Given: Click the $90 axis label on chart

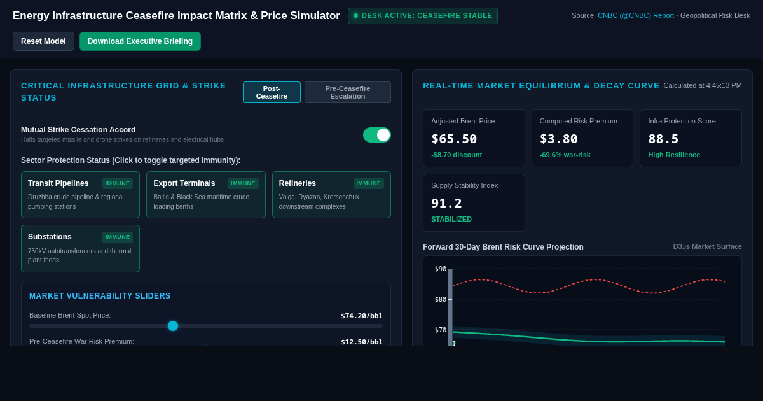Looking at the screenshot, I should 441,269.
